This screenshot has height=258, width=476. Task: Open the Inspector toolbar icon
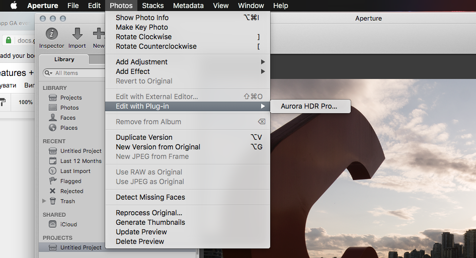52,34
